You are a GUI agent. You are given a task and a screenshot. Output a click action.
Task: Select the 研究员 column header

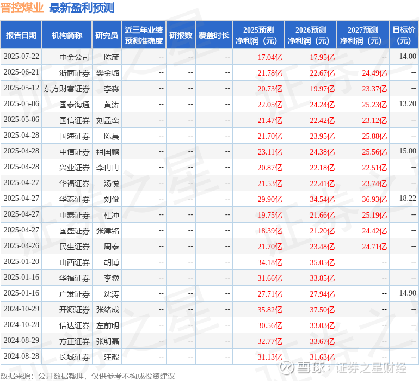click(x=107, y=35)
